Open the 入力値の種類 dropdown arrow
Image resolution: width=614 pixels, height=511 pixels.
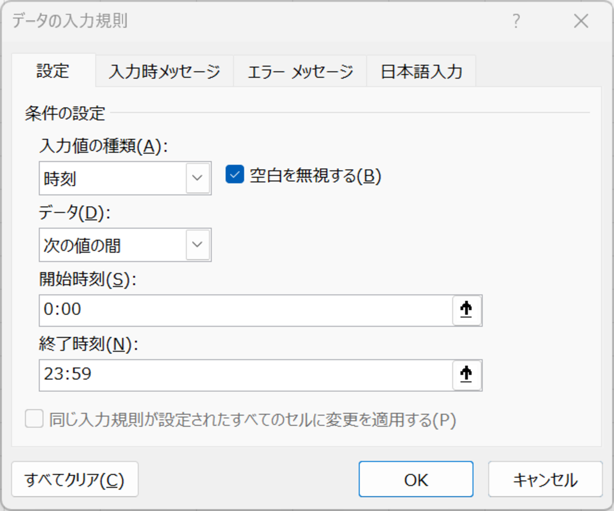point(198,178)
